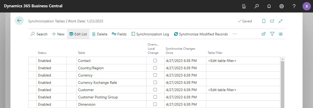Open the notifications bell
Viewport: 313px width, 108px height.
pyautogui.click(x=269, y=6)
